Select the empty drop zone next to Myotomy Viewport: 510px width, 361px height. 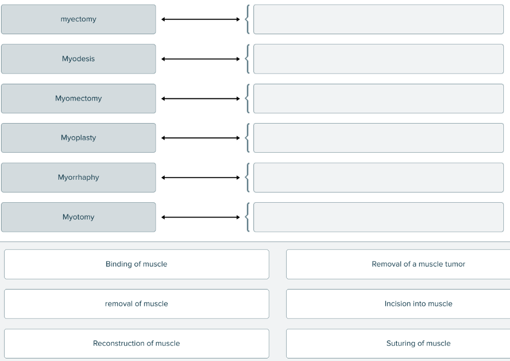(x=378, y=217)
